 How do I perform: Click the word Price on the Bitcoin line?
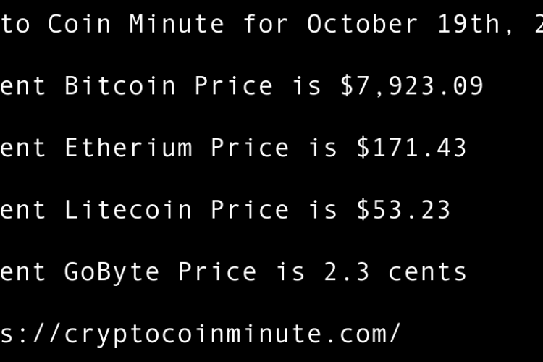pos(234,86)
